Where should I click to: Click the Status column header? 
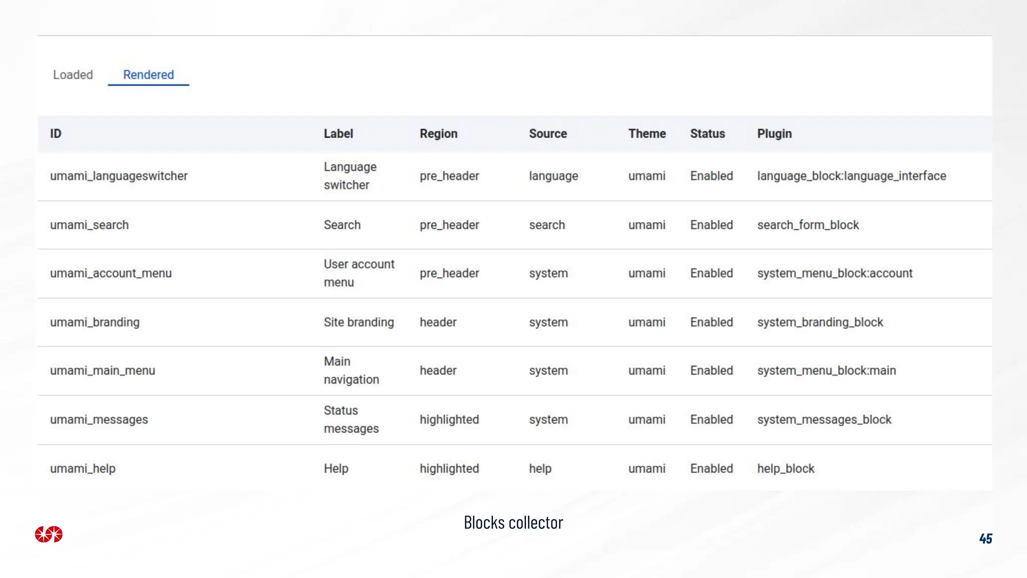coord(707,134)
